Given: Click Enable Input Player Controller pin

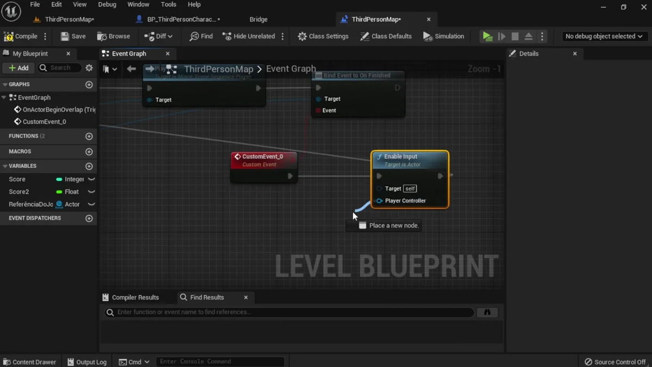Looking at the screenshot, I should 379,201.
